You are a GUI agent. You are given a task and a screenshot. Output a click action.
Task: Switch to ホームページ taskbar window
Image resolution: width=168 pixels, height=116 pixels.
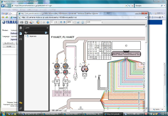(x=31, y=114)
